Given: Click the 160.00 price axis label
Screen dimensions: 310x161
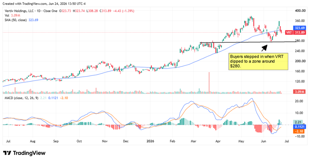Looking at the screenshot, I should (300, 71).
